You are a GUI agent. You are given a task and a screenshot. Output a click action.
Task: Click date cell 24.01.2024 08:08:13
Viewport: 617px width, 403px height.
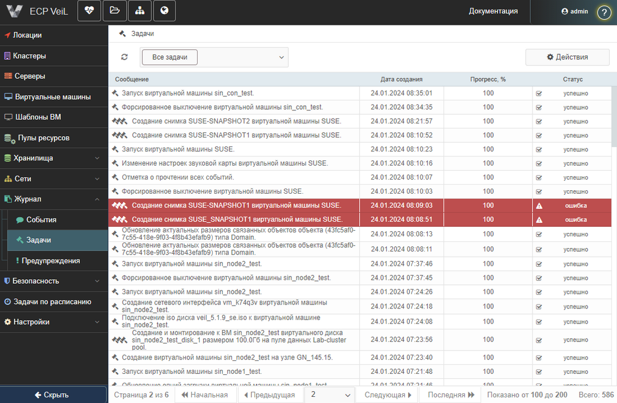[x=401, y=234]
